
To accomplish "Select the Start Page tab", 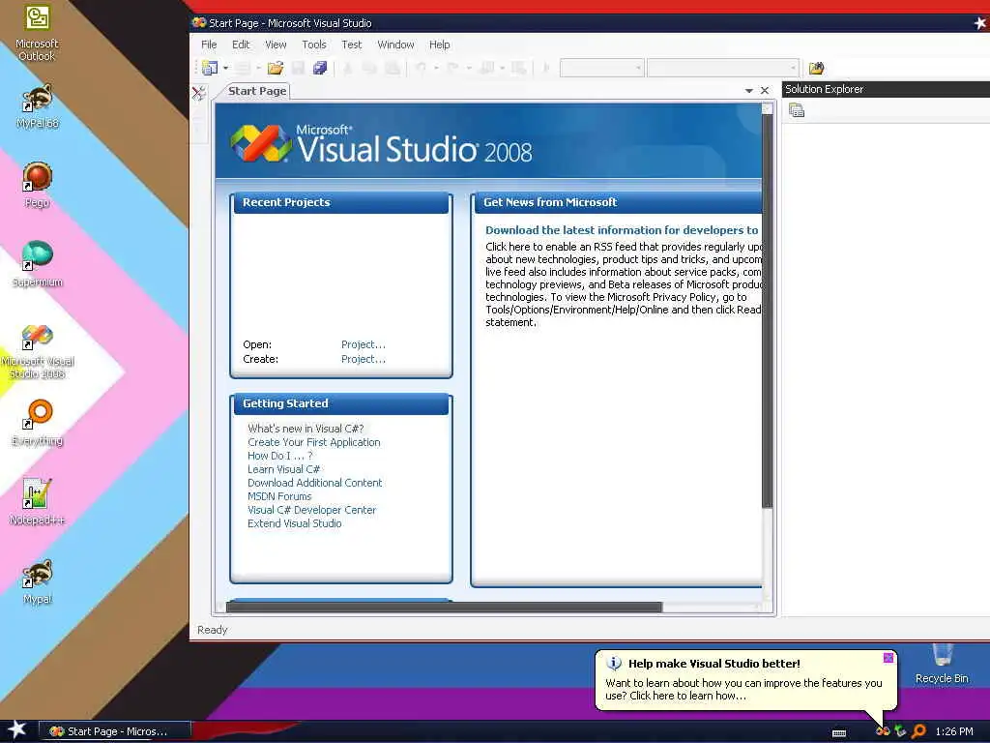I will tap(257, 91).
